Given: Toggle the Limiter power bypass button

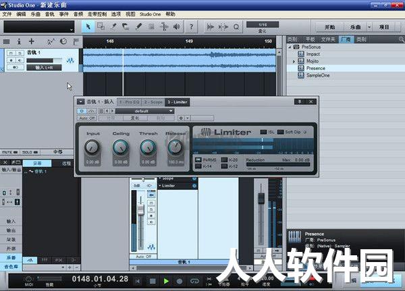Looking at the screenshot, I should click(82, 111).
